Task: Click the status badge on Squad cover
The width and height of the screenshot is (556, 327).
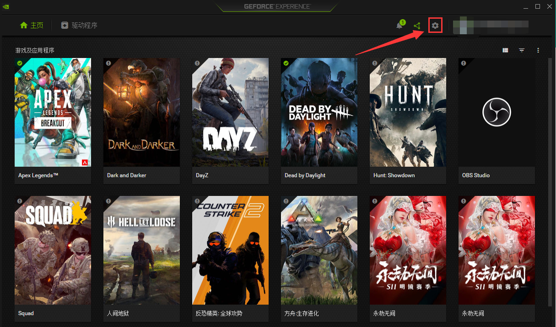Action: coord(20,201)
